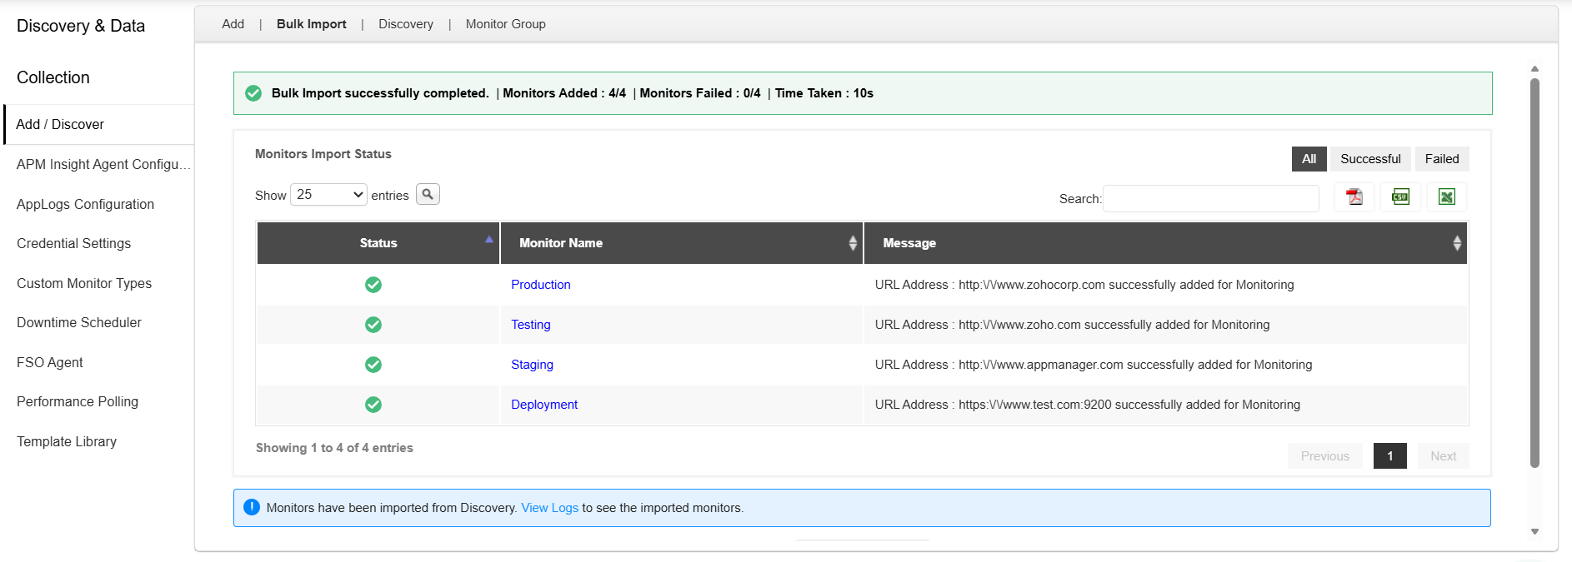Click the www.zoho.com success message
The image size is (1572, 562).
click(x=1073, y=325)
